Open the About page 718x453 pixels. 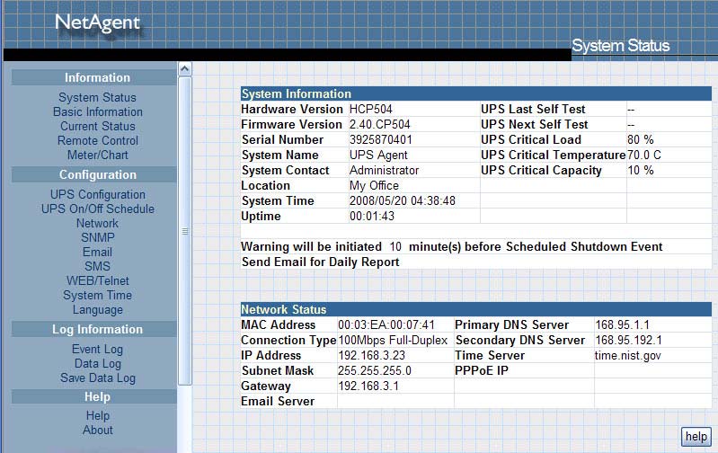[98, 431]
